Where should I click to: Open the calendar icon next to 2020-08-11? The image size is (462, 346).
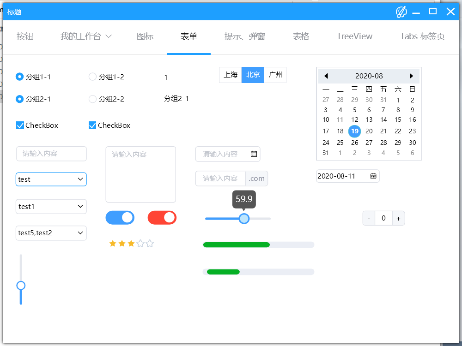tap(373, 176)
